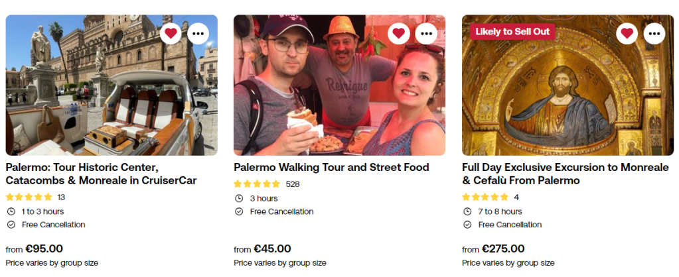This screenshot has width=679, height=277.
Task: Toggle wishlist heart on CruiserCar tour
Action: click(171, 32)
